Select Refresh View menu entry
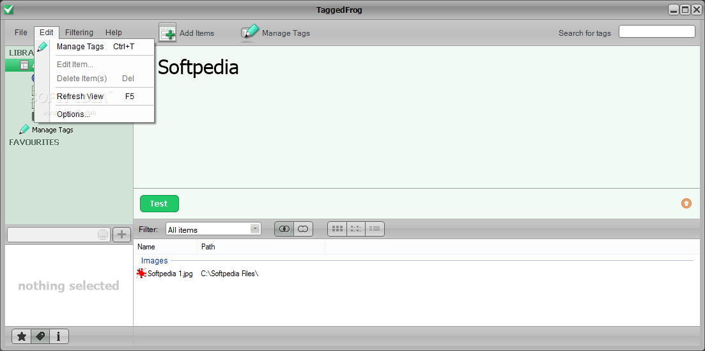The image size is (705, 351). click(95, 97)
